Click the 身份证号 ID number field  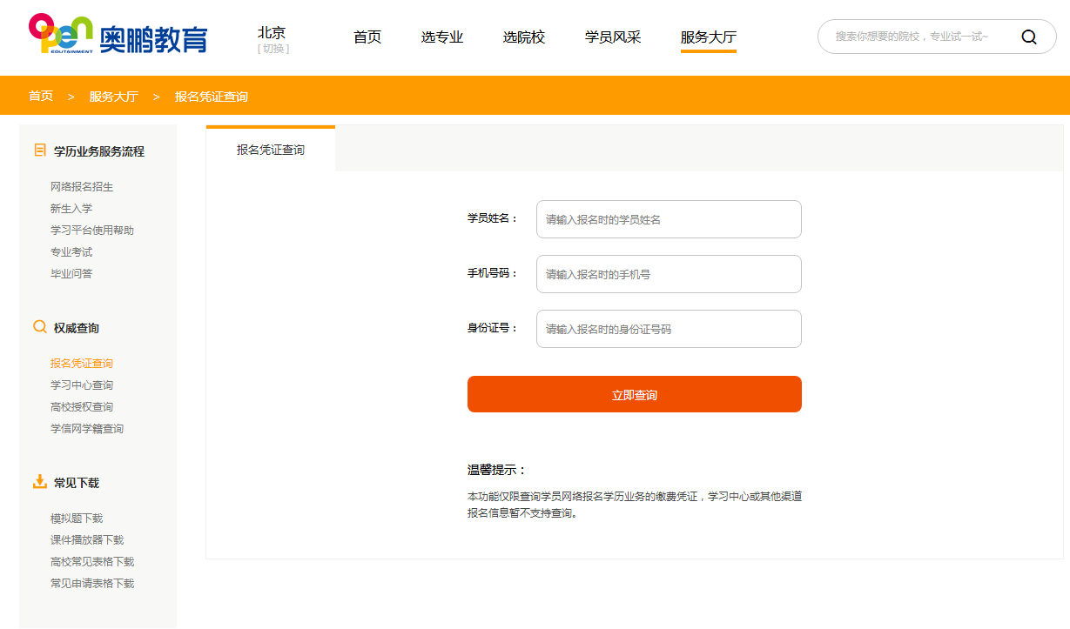(x=669, y=329)
